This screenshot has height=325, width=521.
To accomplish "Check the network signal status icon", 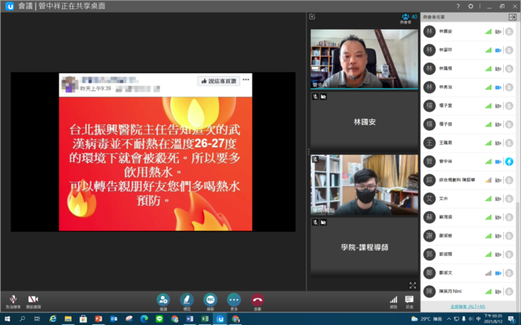I will (x=394, y=301).
